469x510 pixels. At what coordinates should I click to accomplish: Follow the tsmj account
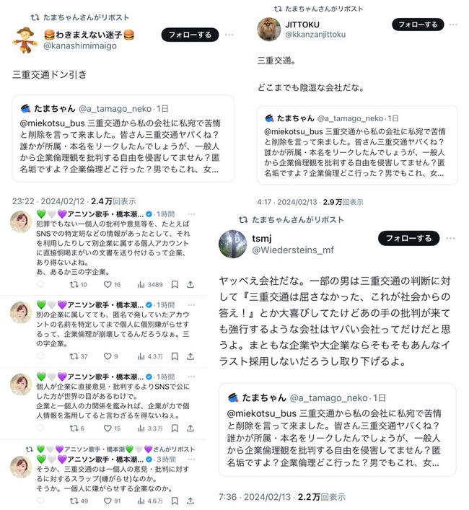pos(408,238)
